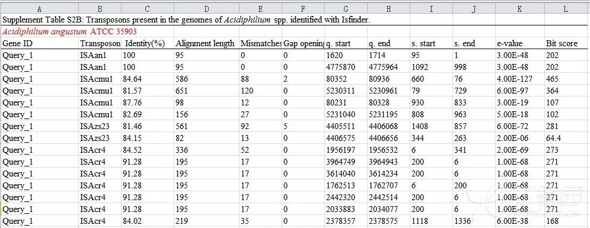Click the e-value header cell

tap(519, 43)
